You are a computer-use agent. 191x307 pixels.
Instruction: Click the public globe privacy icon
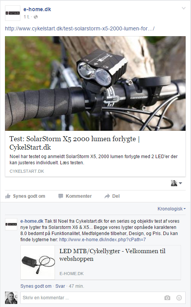coord(36,17)
